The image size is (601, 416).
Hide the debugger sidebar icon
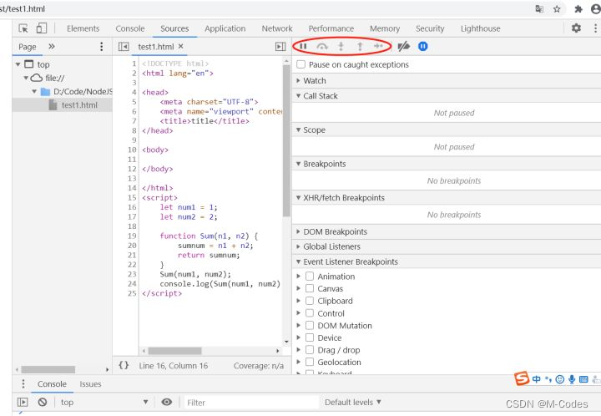click(x=280, y=47)
